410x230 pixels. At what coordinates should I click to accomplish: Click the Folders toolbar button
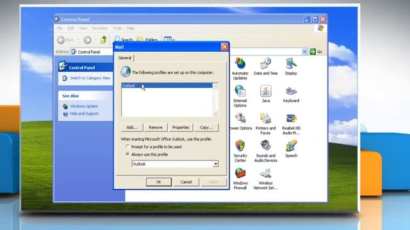point(147,40)
